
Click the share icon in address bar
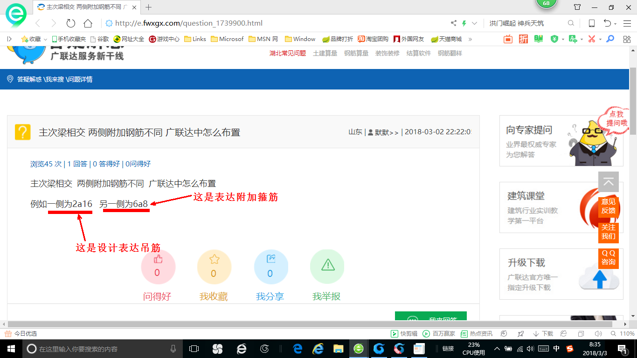click(x=454, y=23)
